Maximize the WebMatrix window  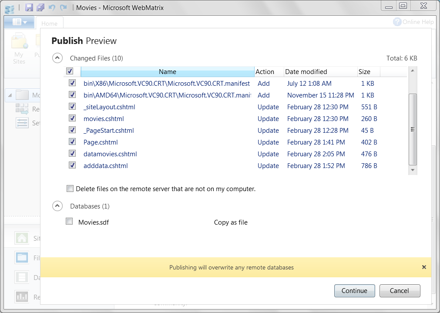click(x=403, y=6)
